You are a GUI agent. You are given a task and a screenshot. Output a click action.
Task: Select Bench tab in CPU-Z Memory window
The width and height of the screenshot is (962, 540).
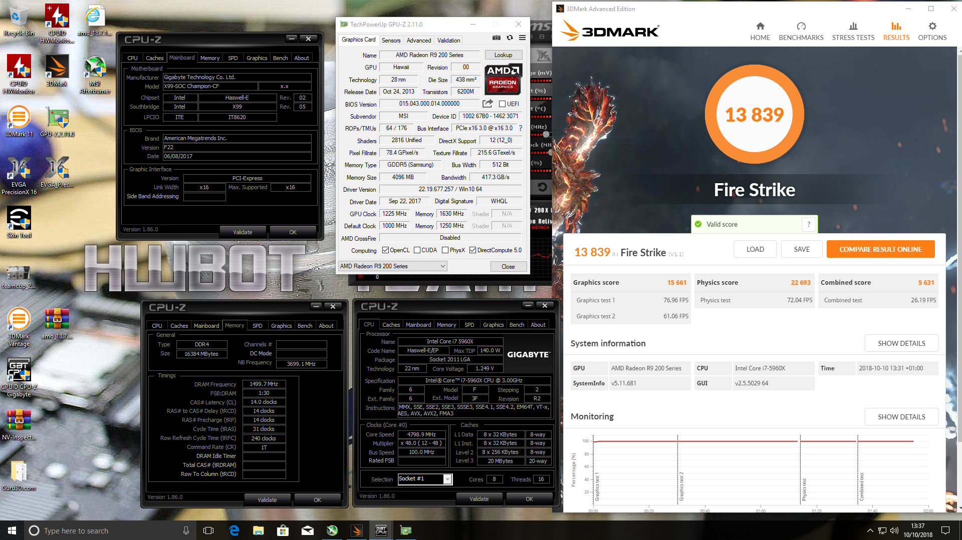[x=305, y=326]
